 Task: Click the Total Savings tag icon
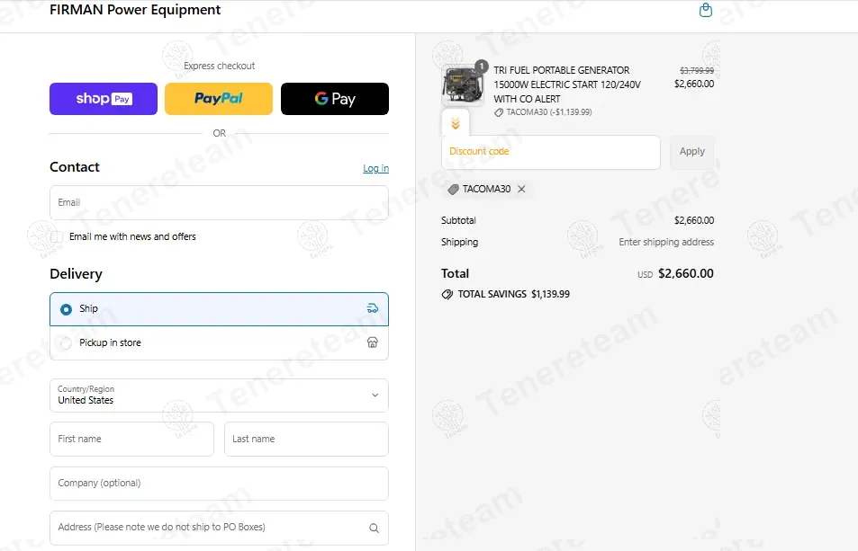point(447,294)
